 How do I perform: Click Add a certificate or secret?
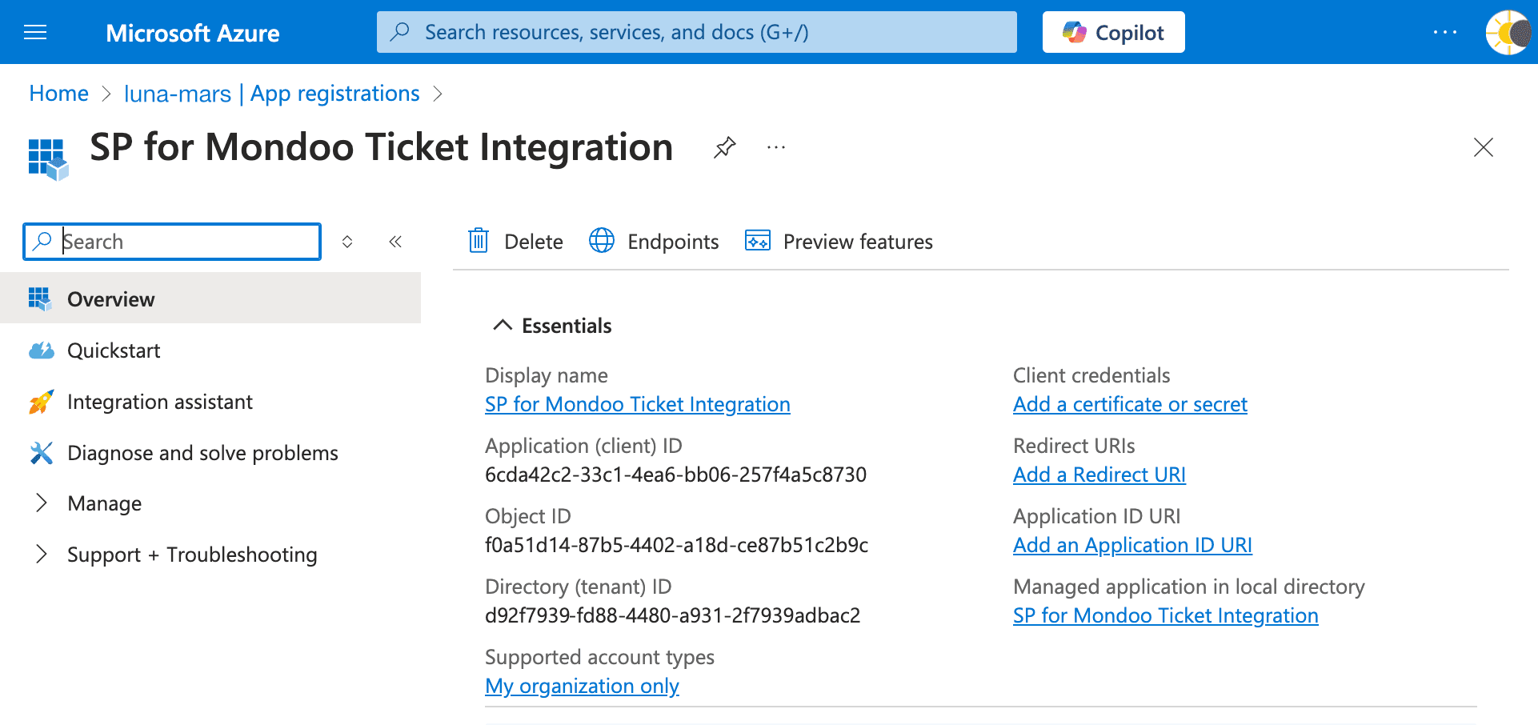point(1130,404)
